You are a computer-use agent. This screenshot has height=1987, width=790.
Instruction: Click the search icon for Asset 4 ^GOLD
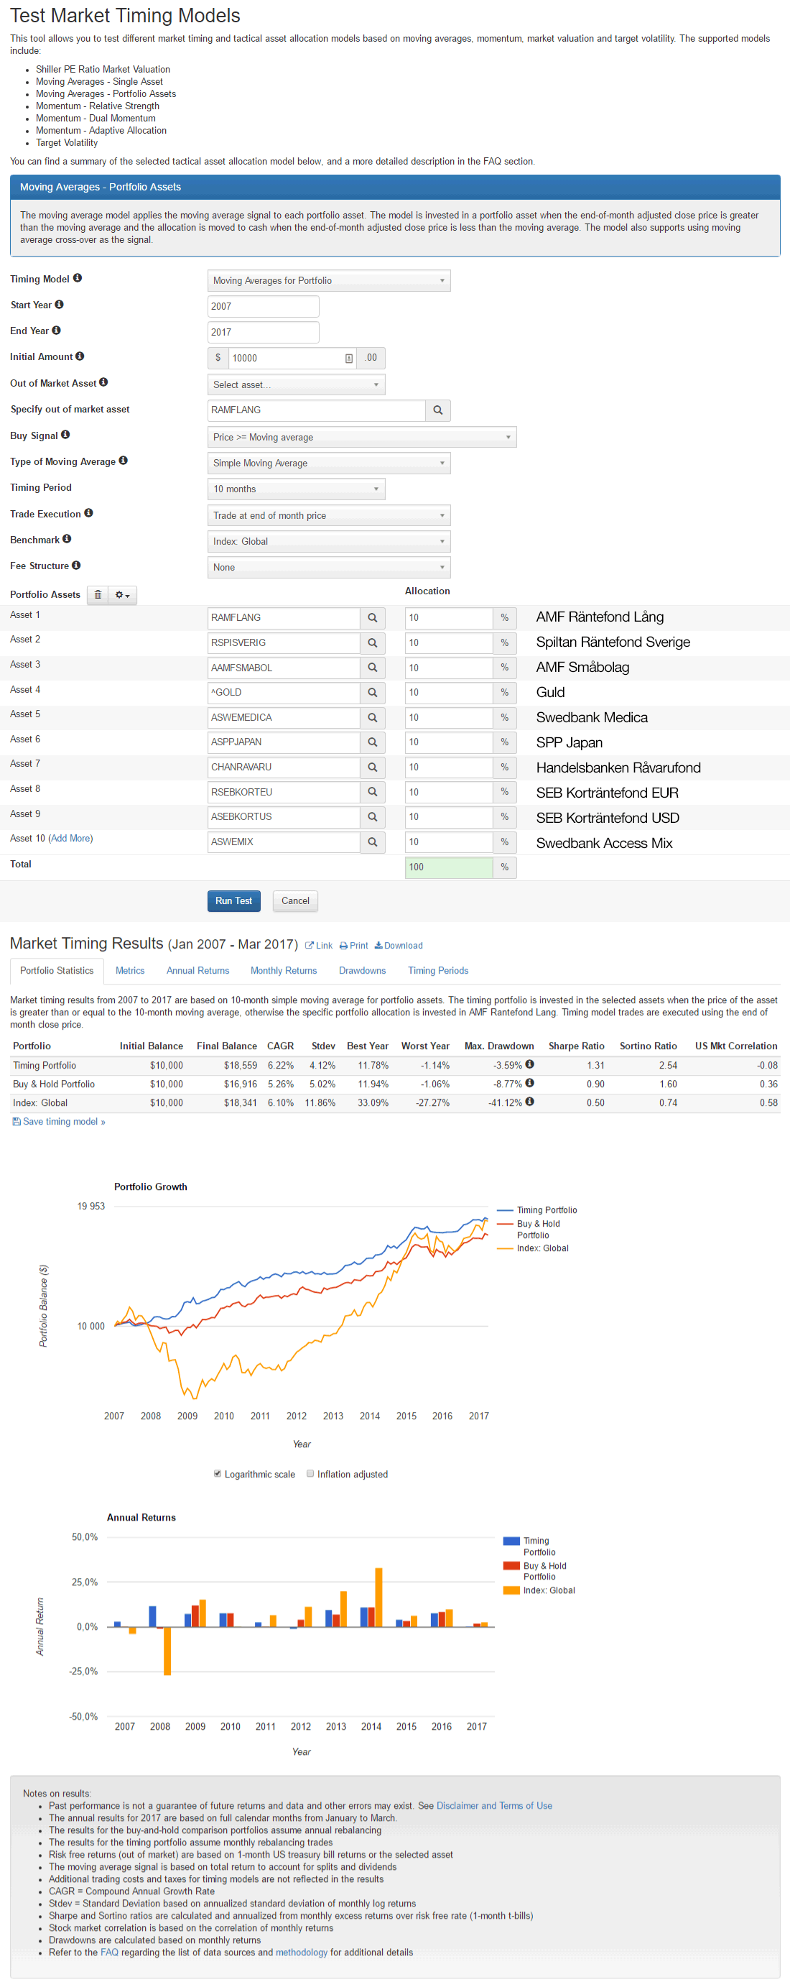click(x=372, y=693)
